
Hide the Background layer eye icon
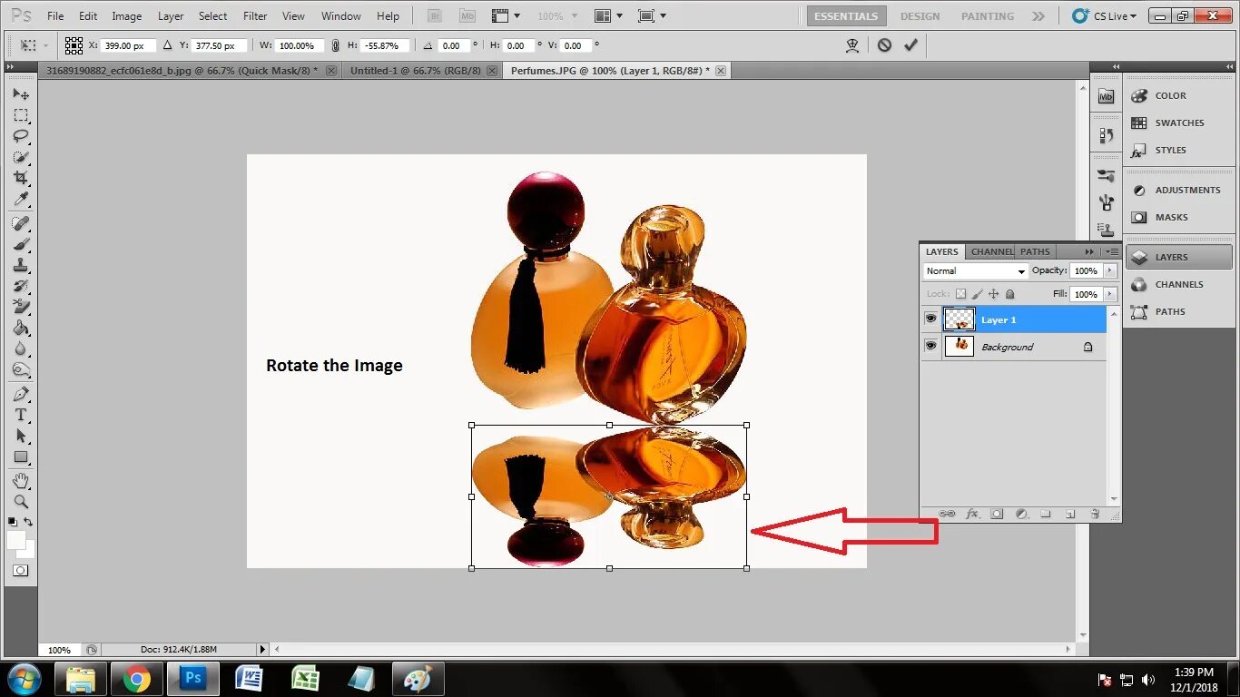[x=930, y=346]
